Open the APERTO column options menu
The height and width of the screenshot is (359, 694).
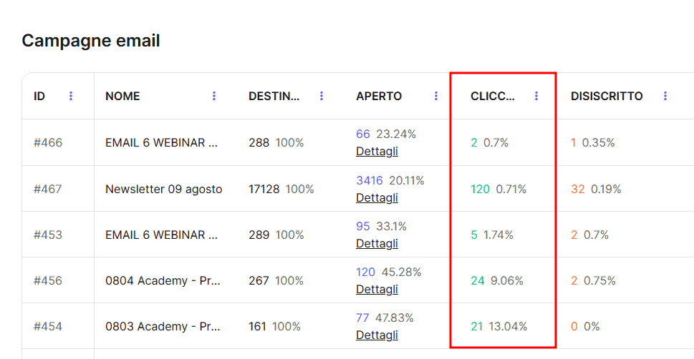point(436,96)
